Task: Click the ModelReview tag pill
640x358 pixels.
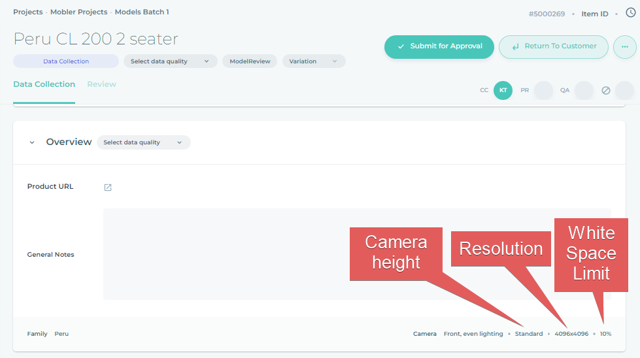Action: [x=250, y=61]
